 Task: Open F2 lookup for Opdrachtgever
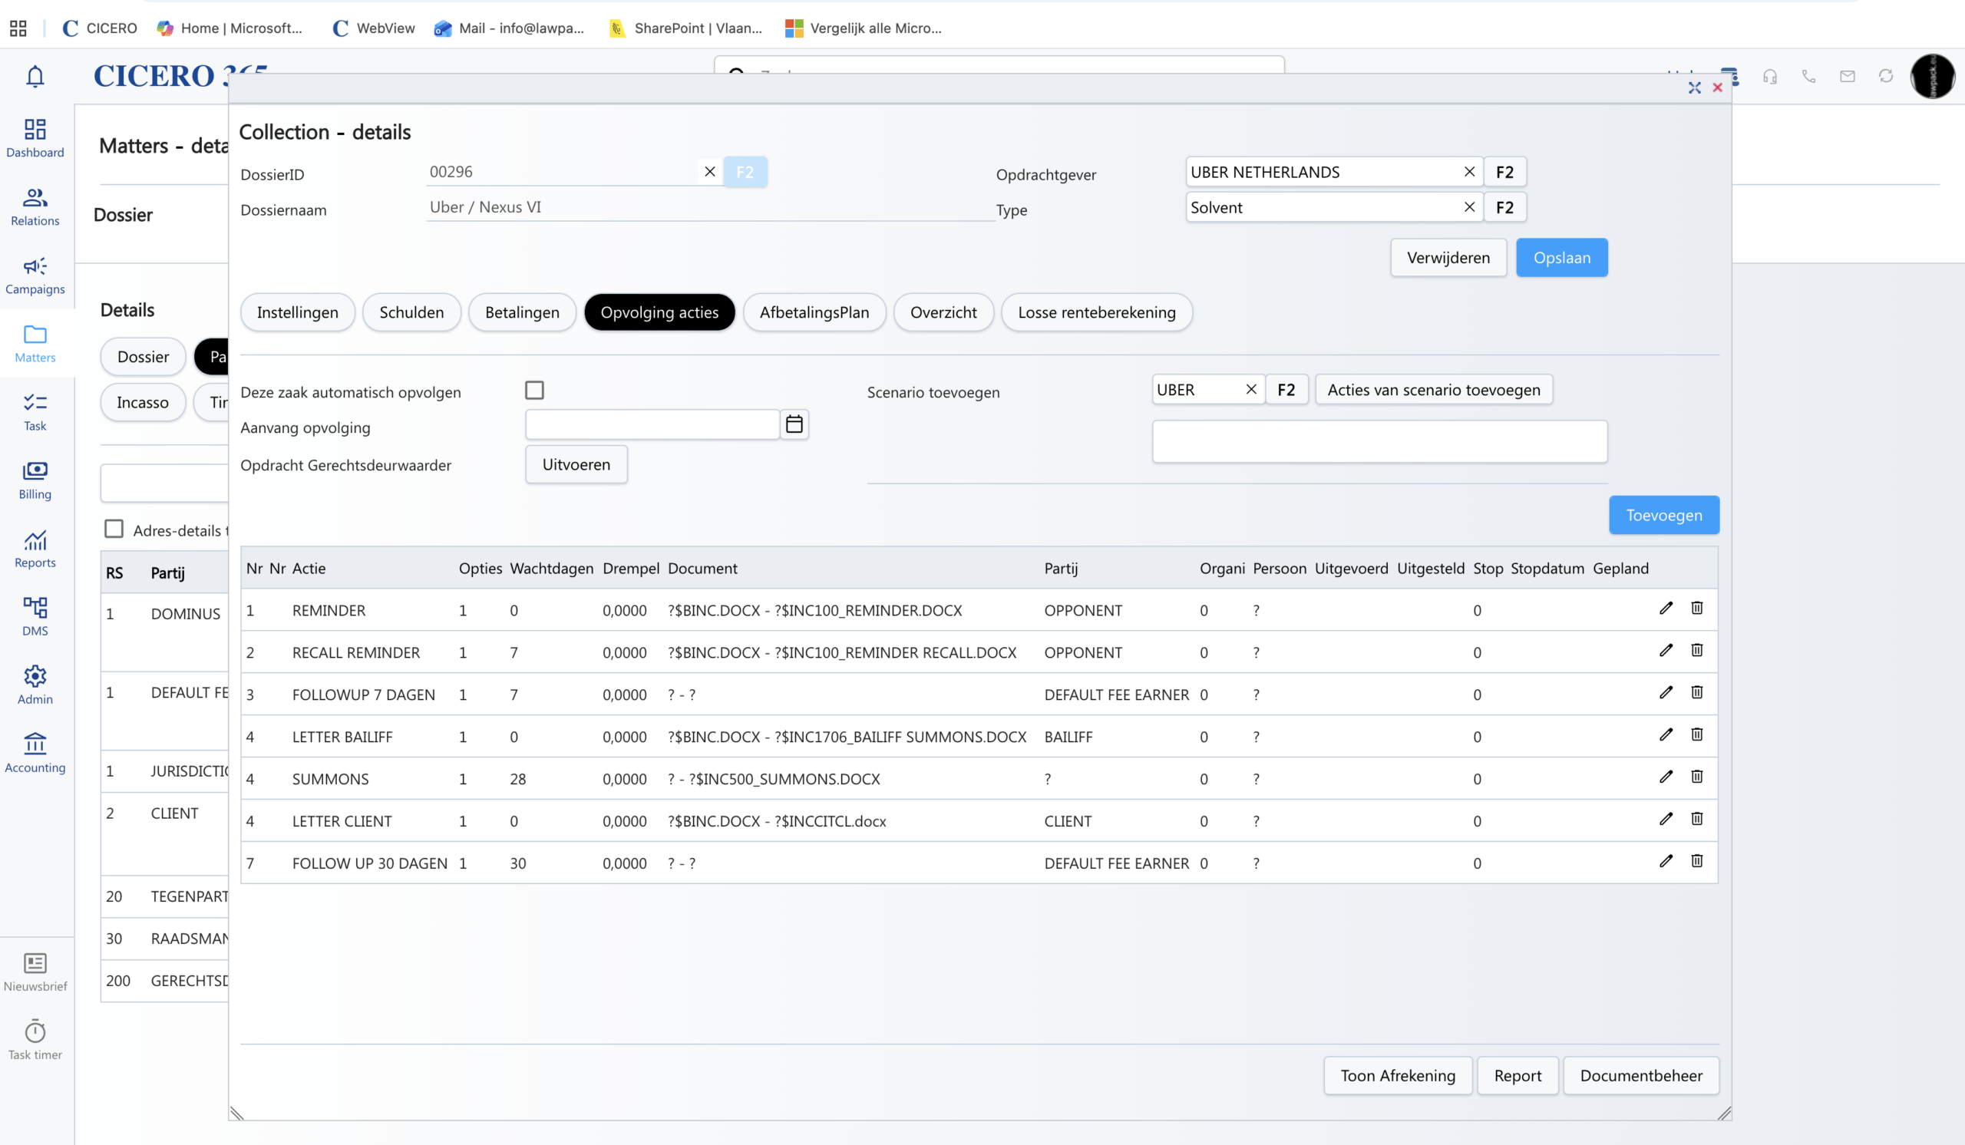1504,171
